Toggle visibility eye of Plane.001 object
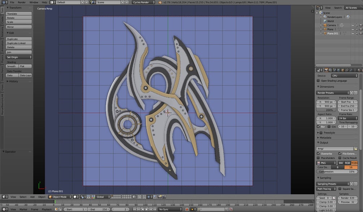 pos(353,34)
